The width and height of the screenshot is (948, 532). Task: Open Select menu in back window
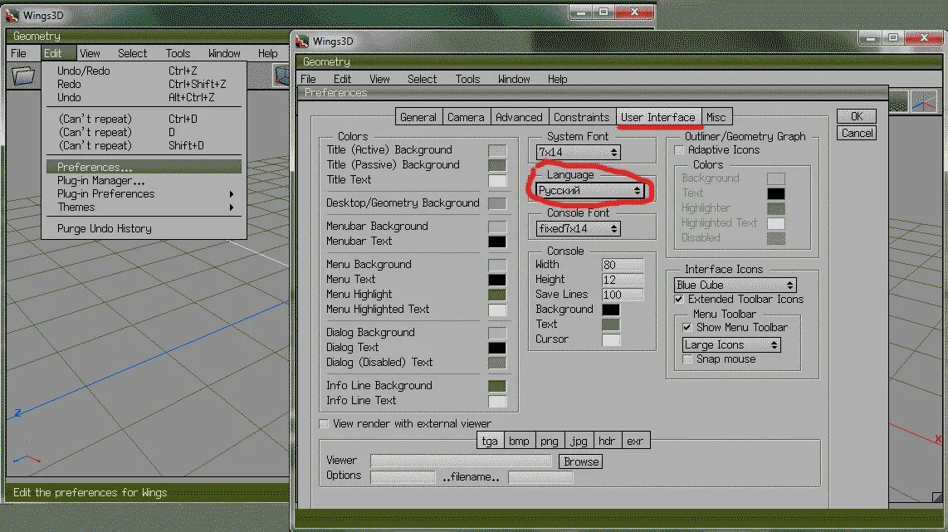(x=133, y=53)
